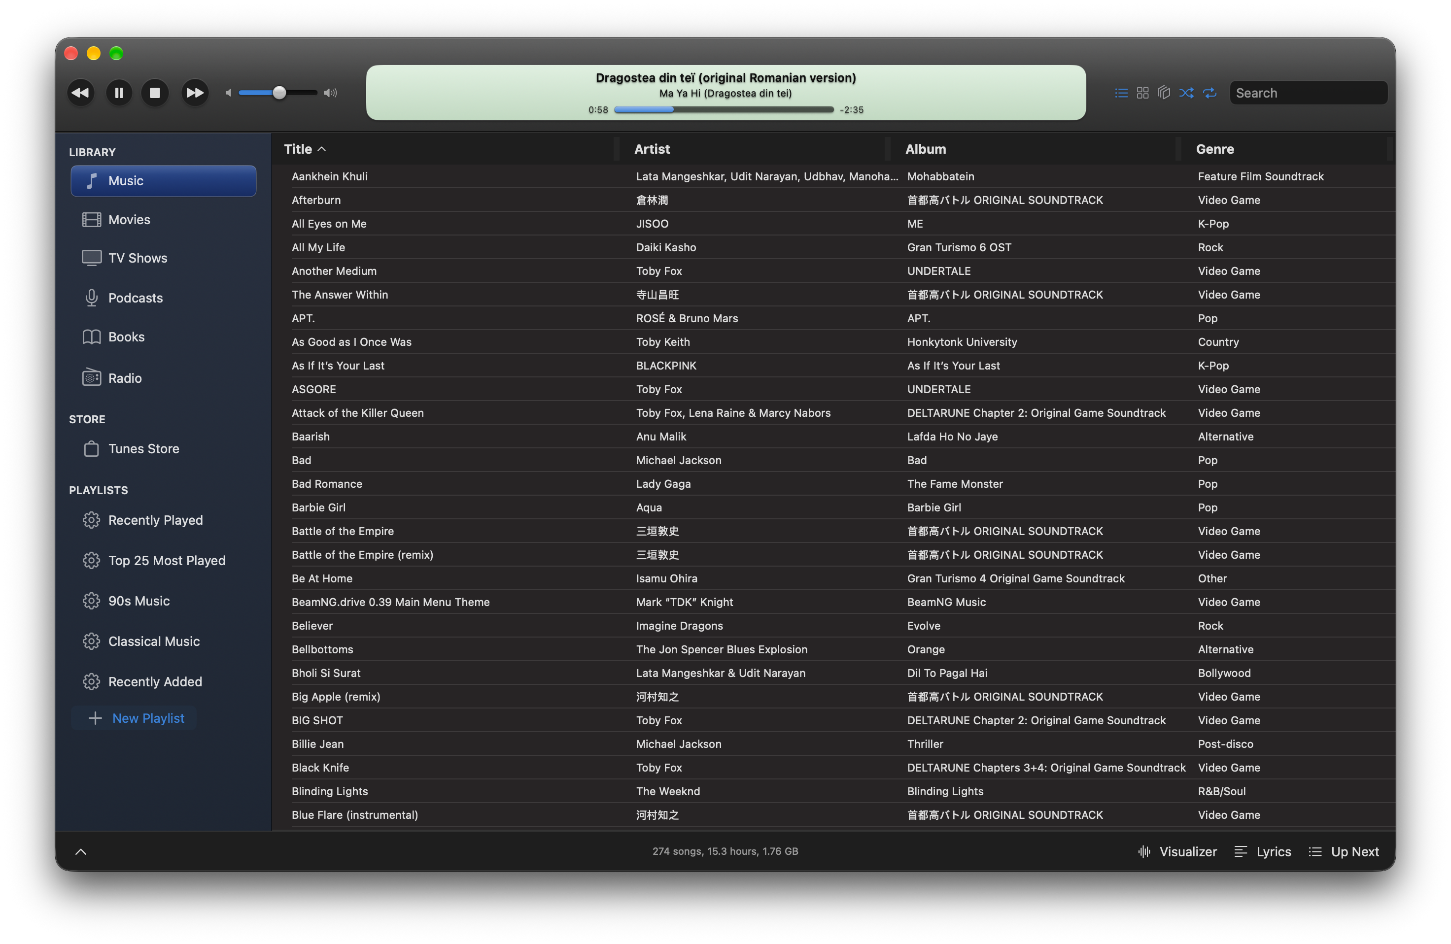Screen dimensions: 1451x944
Task: Select the song Blinding Lights
Action: click(833, 791)
